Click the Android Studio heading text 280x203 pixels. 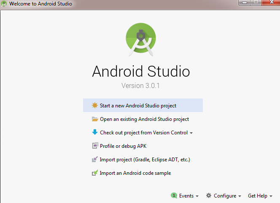pos(141,71)
